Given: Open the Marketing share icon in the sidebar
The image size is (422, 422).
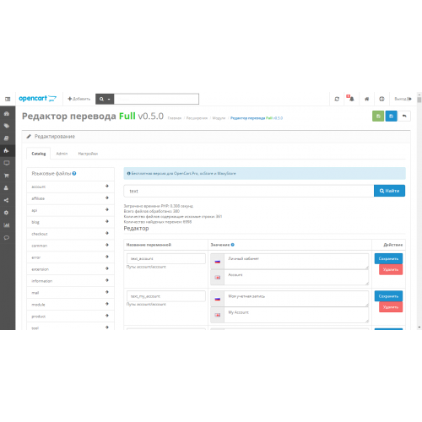Looking at the screenshot, I should (7, 200).
